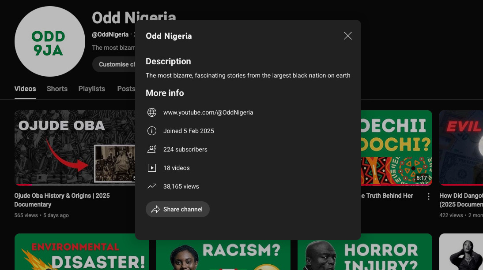The width and height of the screenshot is (483, 270).
Task: Click the 'Joined 5 Feb 2025' text
Action: pyautogui.click(x=189, y=131)
